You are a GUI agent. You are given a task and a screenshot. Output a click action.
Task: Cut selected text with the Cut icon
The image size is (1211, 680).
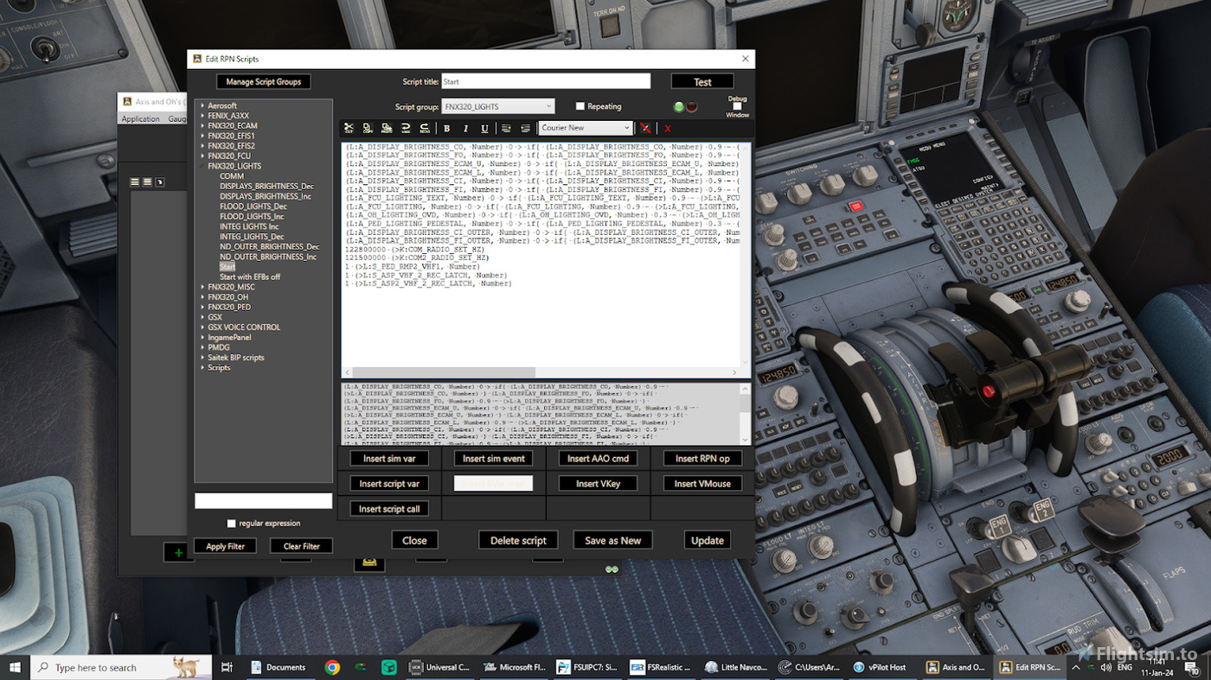click(x=349, y=128)
